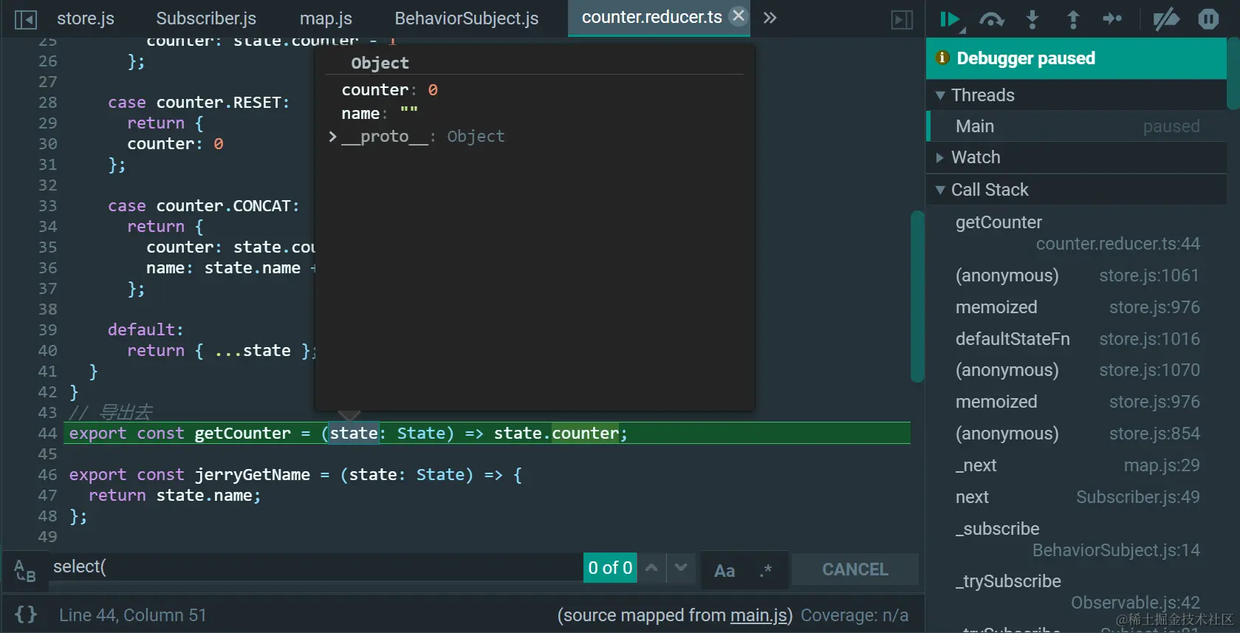Switch to the map.js tab
Viewport: 1240px width, 633px height.
tap(326, 18)
